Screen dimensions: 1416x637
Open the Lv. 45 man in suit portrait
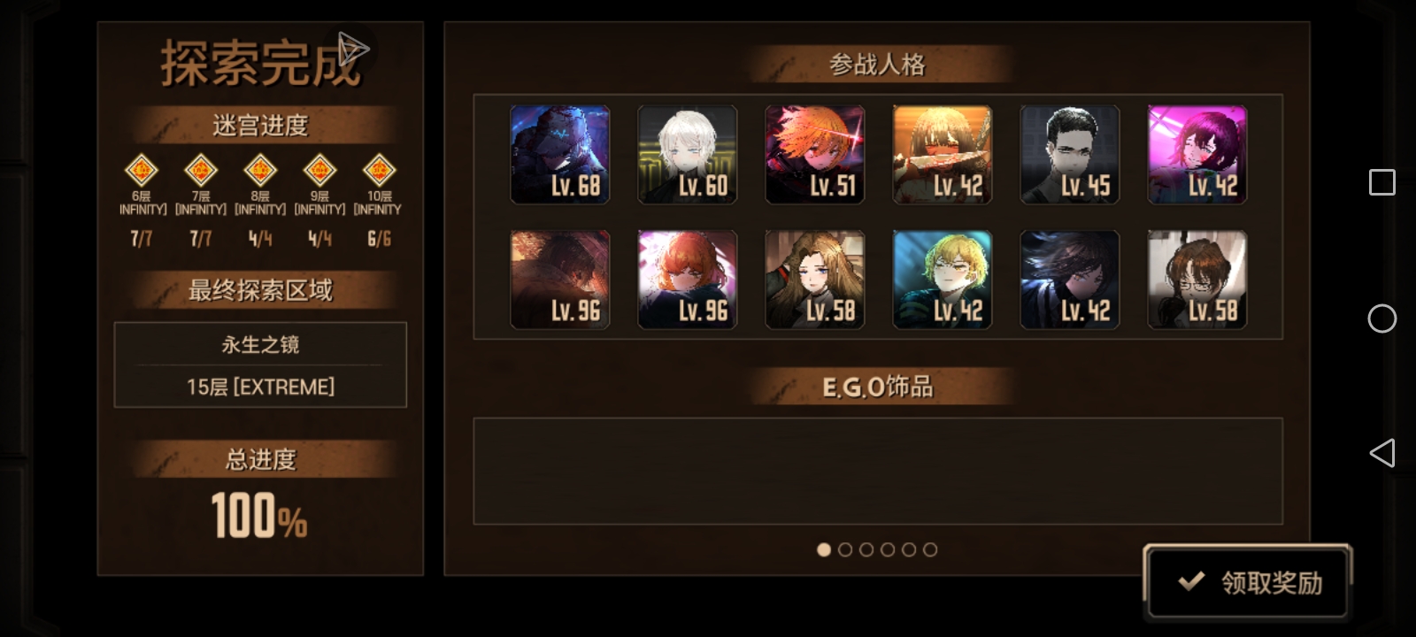point(1070,155)
